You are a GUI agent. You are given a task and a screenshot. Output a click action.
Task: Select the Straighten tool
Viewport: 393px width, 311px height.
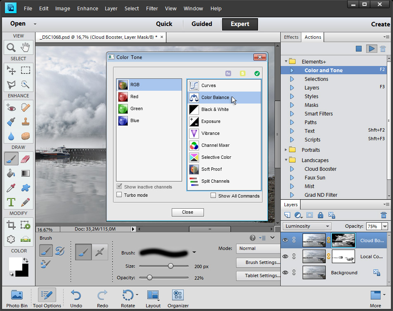[x=26, y=239]
